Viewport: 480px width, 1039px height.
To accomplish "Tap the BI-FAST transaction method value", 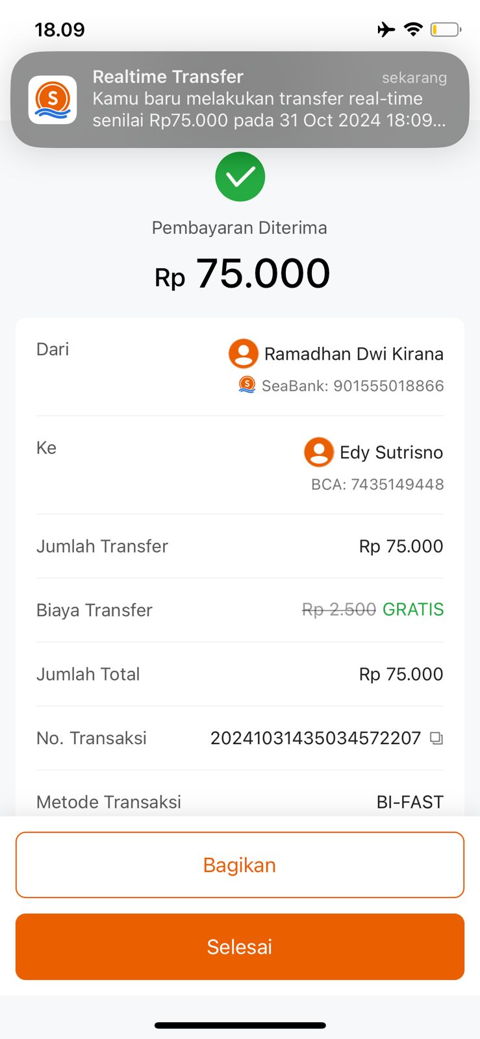I will (x=410, y=803).
